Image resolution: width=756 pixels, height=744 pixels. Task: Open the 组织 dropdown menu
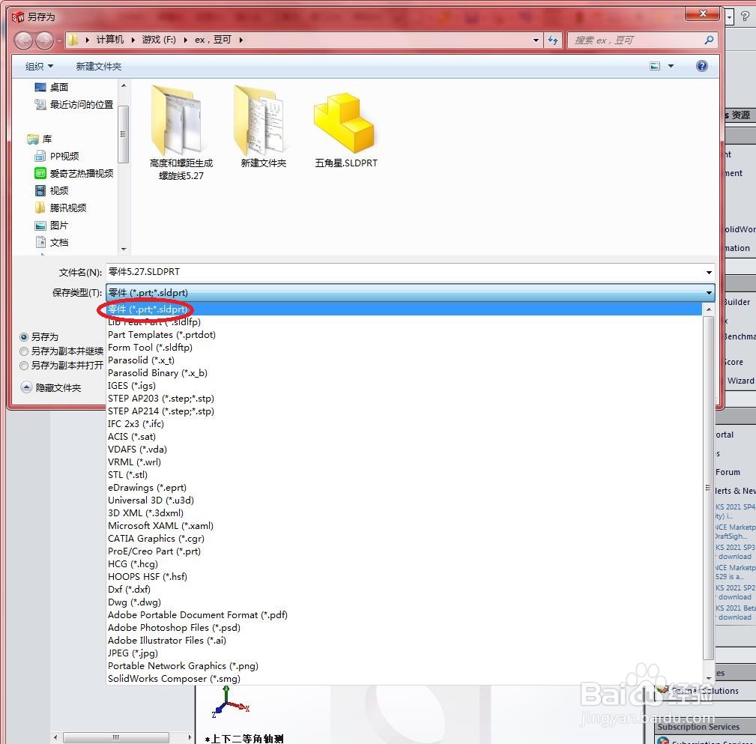39,66
